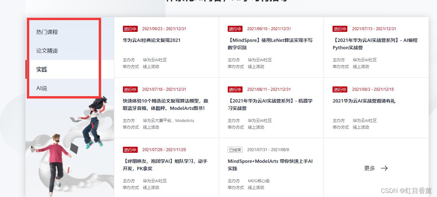The width and height of the screenshot is (437, 197).
Task: Click 进行中 badge dated 2021/08/11
Action: tap(235, 89)
